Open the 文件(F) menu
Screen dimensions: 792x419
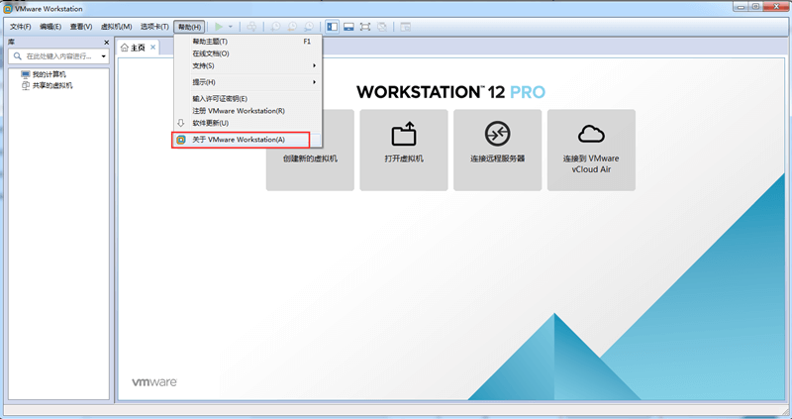pyautogui.click(x=20, y=27)
